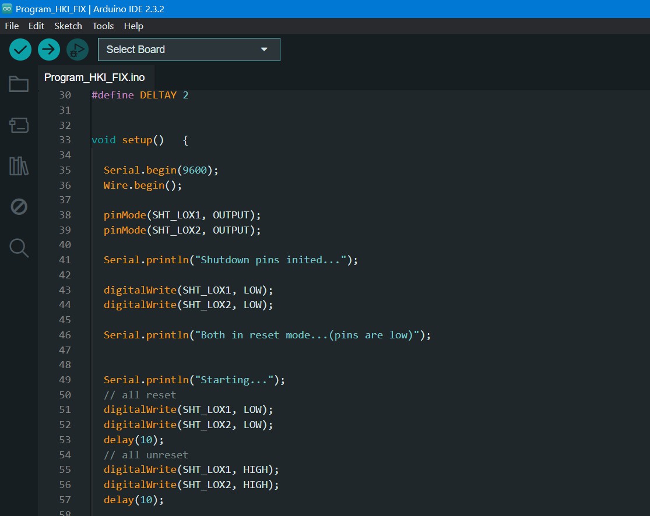650x516 pixels.
Task: Open the Sketch menu
Action: coord(68,26)
